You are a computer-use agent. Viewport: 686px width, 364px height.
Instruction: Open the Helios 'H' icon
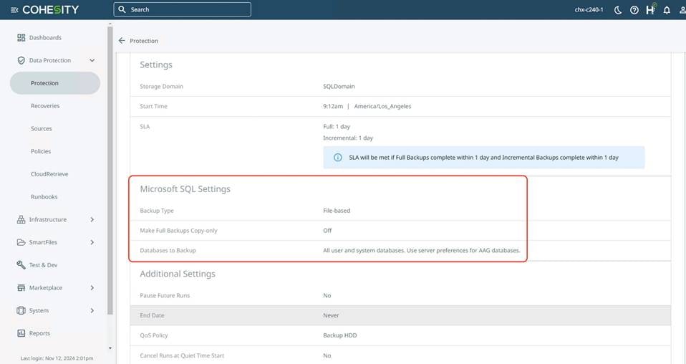coord(651,9)
